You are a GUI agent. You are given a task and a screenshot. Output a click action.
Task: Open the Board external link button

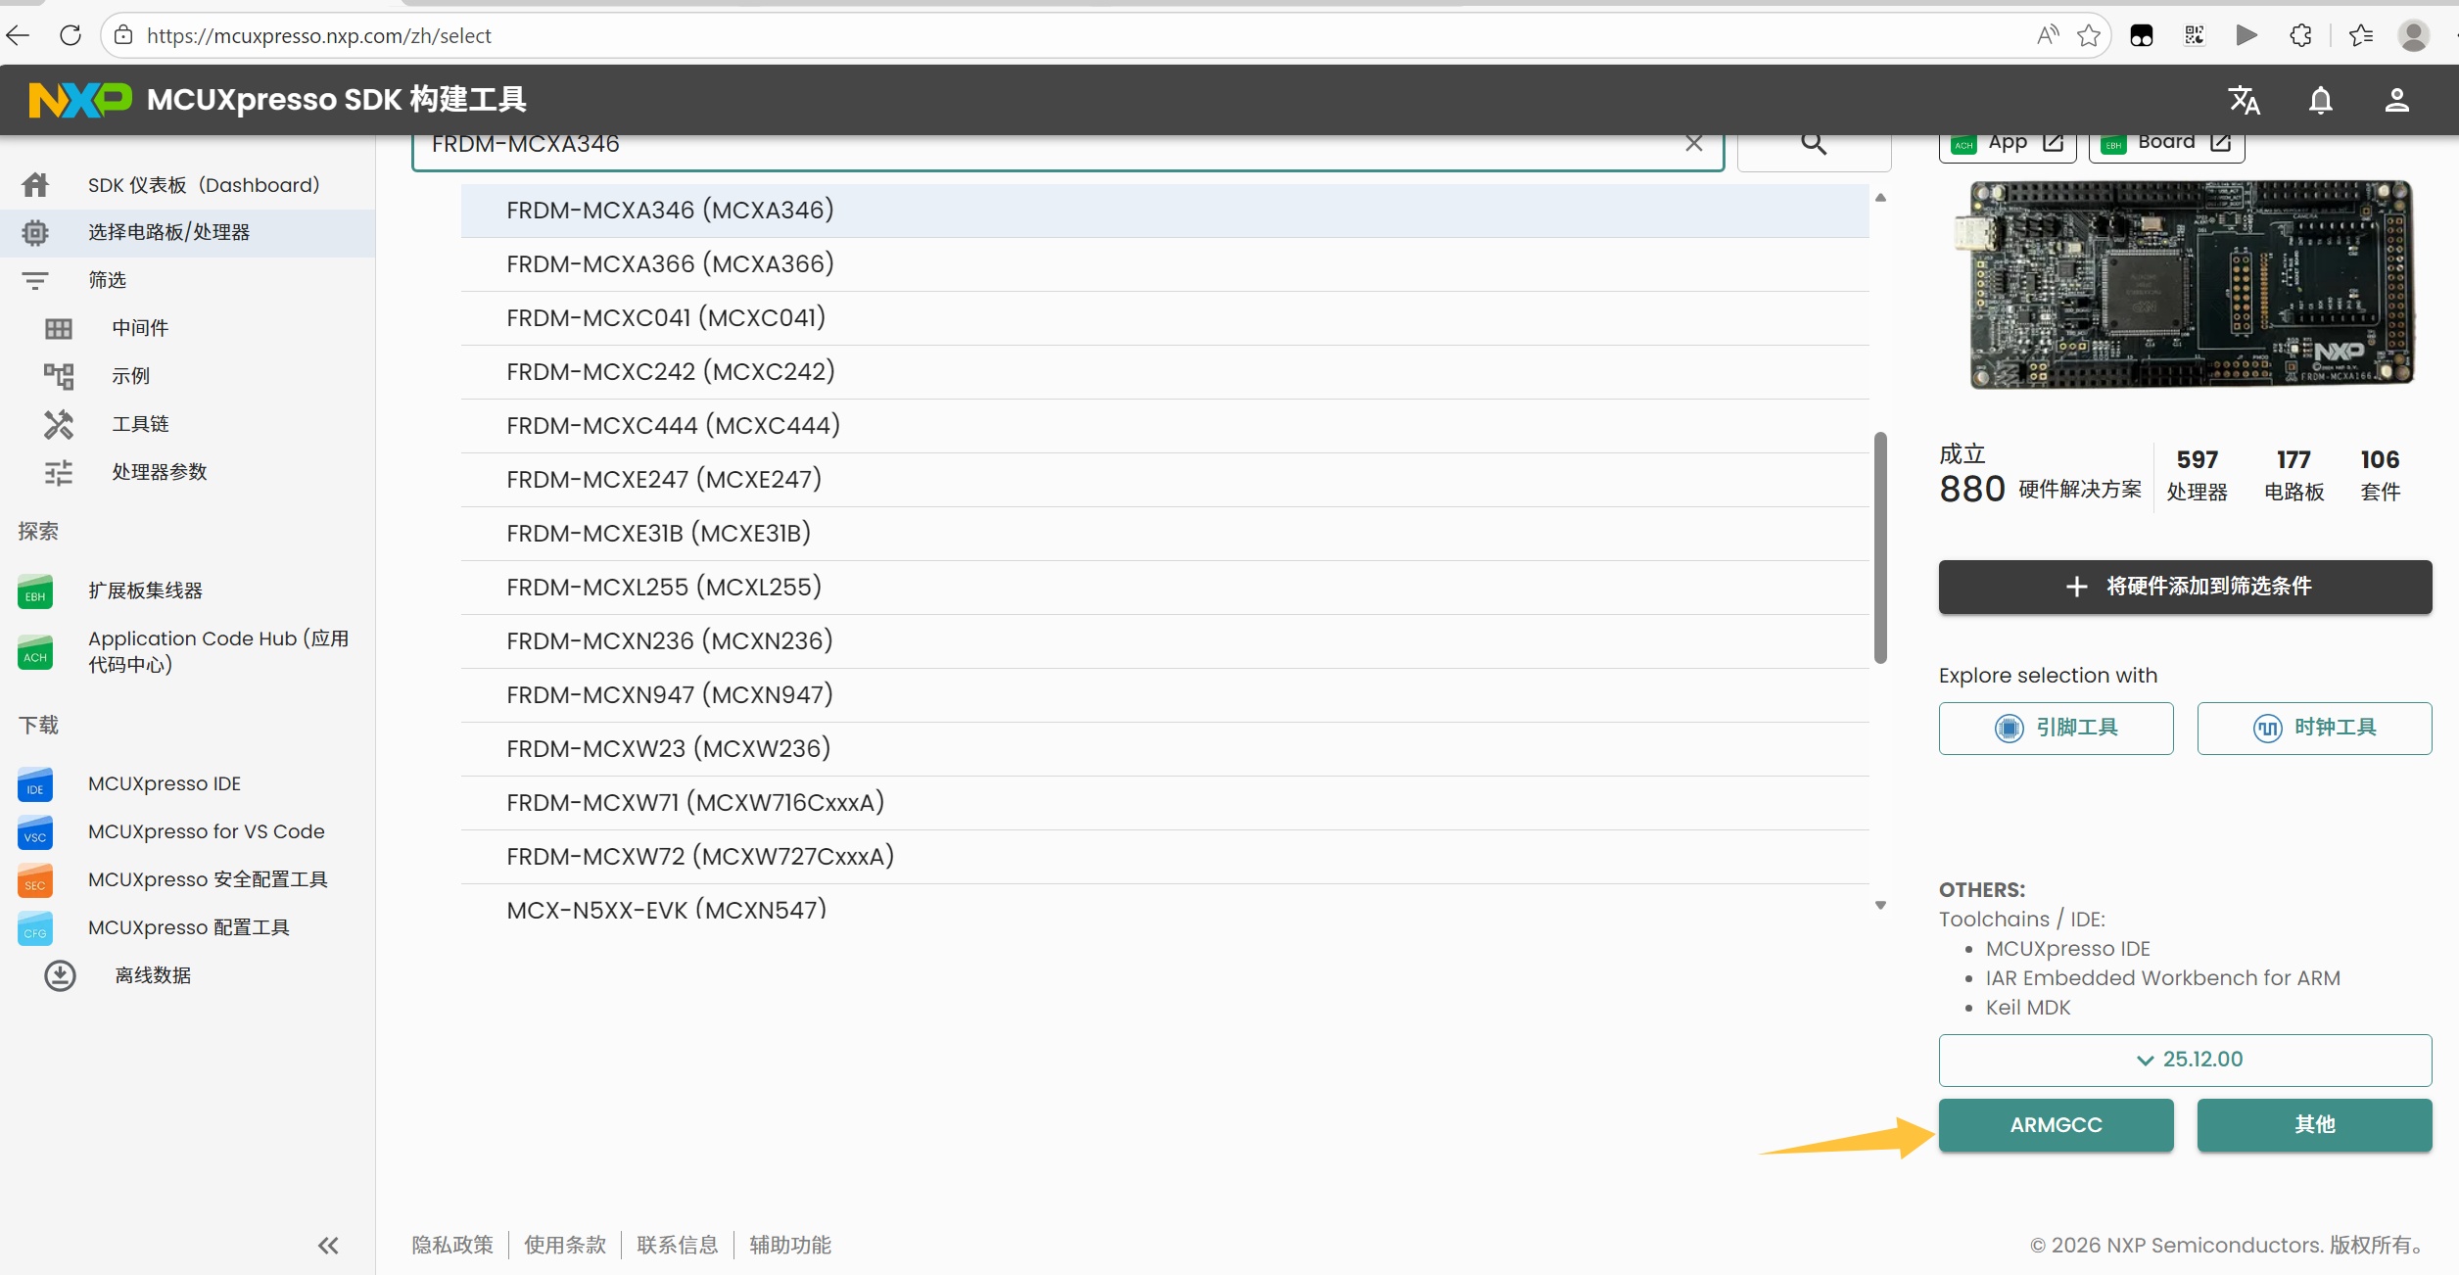2167,145
